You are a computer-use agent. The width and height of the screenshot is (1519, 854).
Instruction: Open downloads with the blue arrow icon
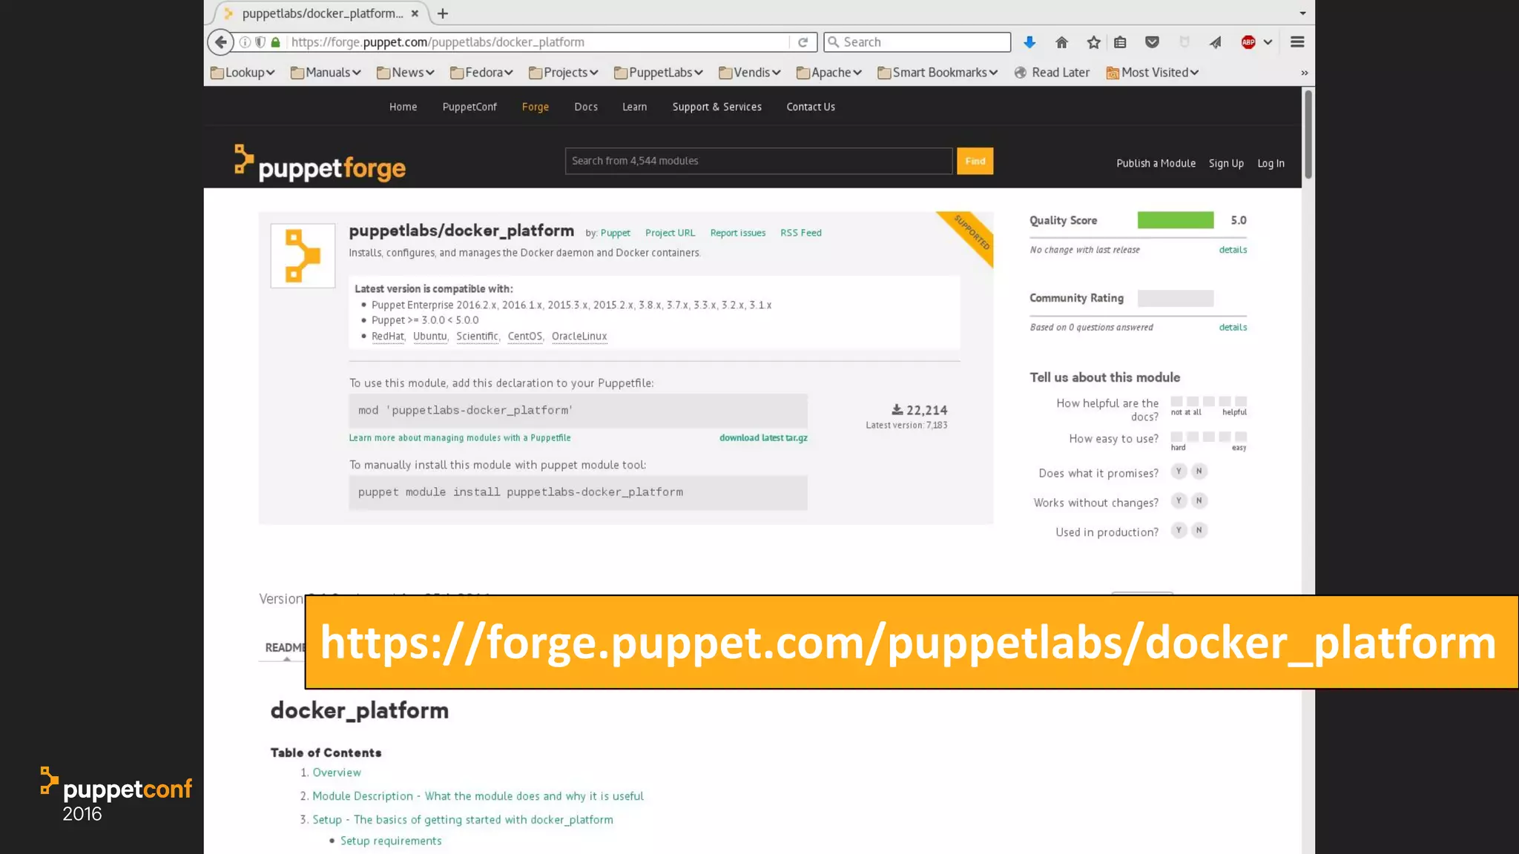point(1029,42)
